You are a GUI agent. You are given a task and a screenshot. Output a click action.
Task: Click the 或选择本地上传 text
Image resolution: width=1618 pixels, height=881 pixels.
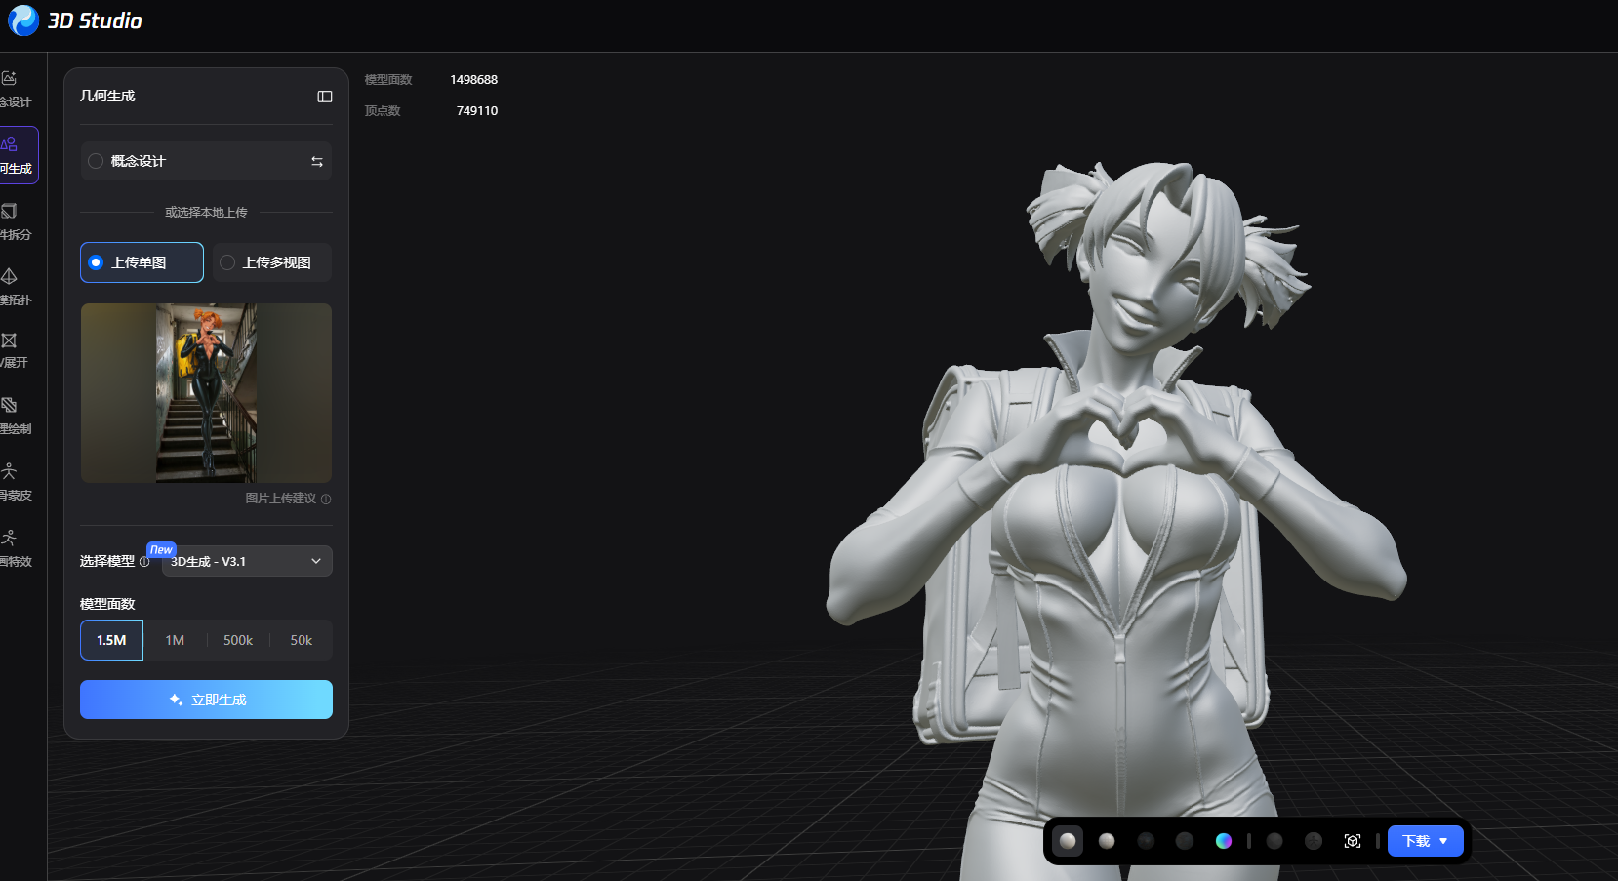point(206,212)
